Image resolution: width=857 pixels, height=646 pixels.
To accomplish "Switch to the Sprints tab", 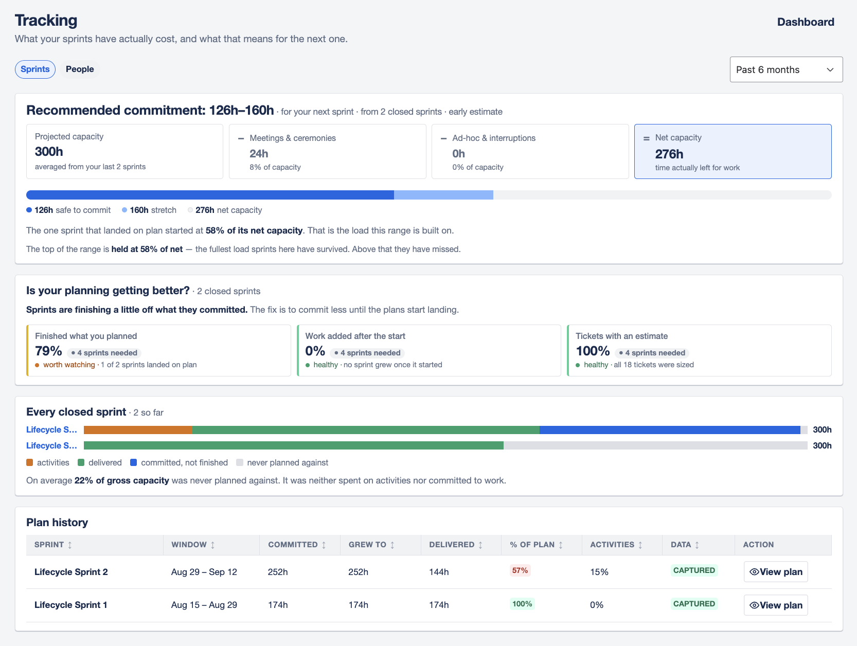I will [35, 69].
